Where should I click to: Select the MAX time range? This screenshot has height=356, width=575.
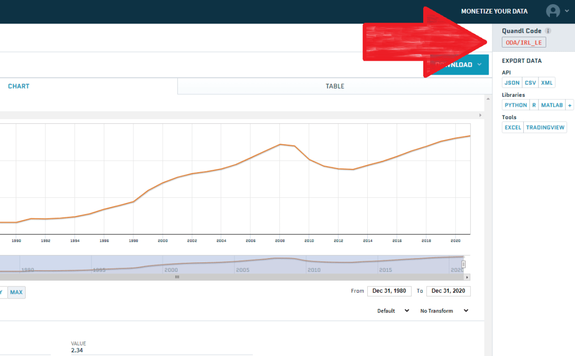point(16,292)
